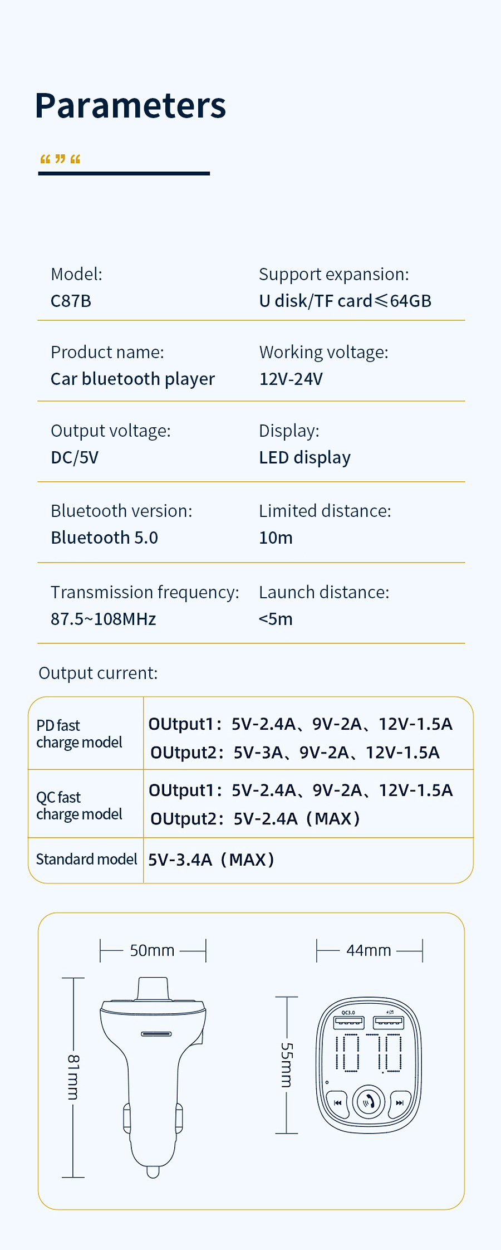Click the U disk/TF card≤64GB text
The image size is (501, 1250).
[x=345, y=301]
